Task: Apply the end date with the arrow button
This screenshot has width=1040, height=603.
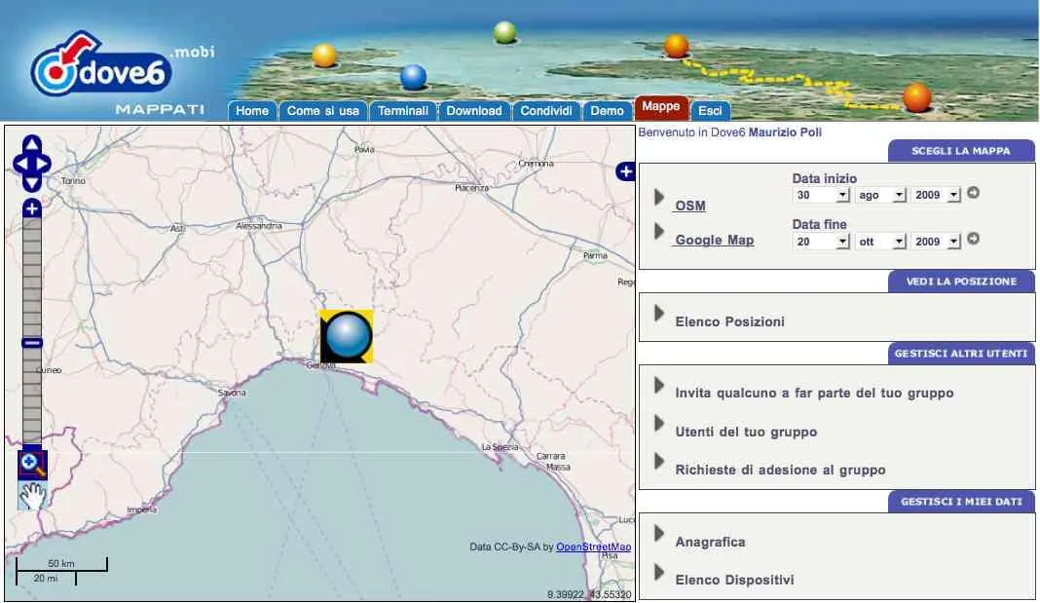Action: point(973,238)
